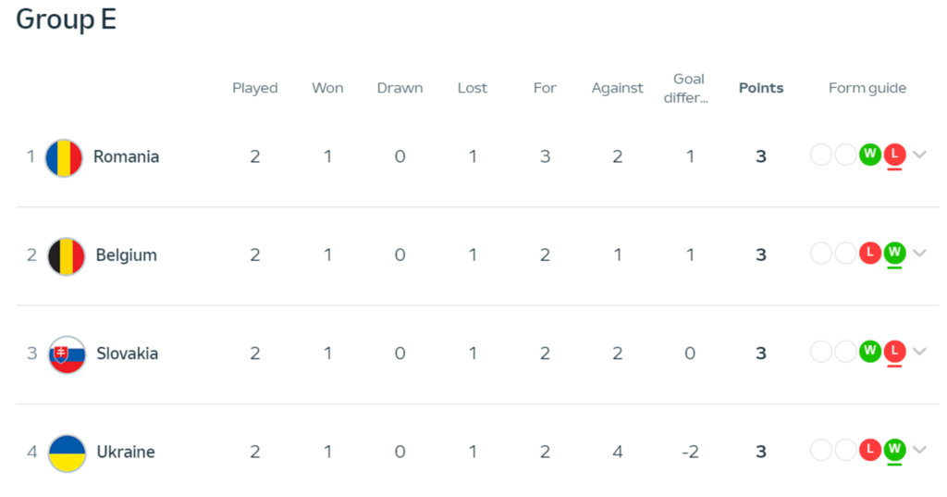Click Romania's green W form badge
Screen dimensions: 947x497
click(x=869, y=155)
